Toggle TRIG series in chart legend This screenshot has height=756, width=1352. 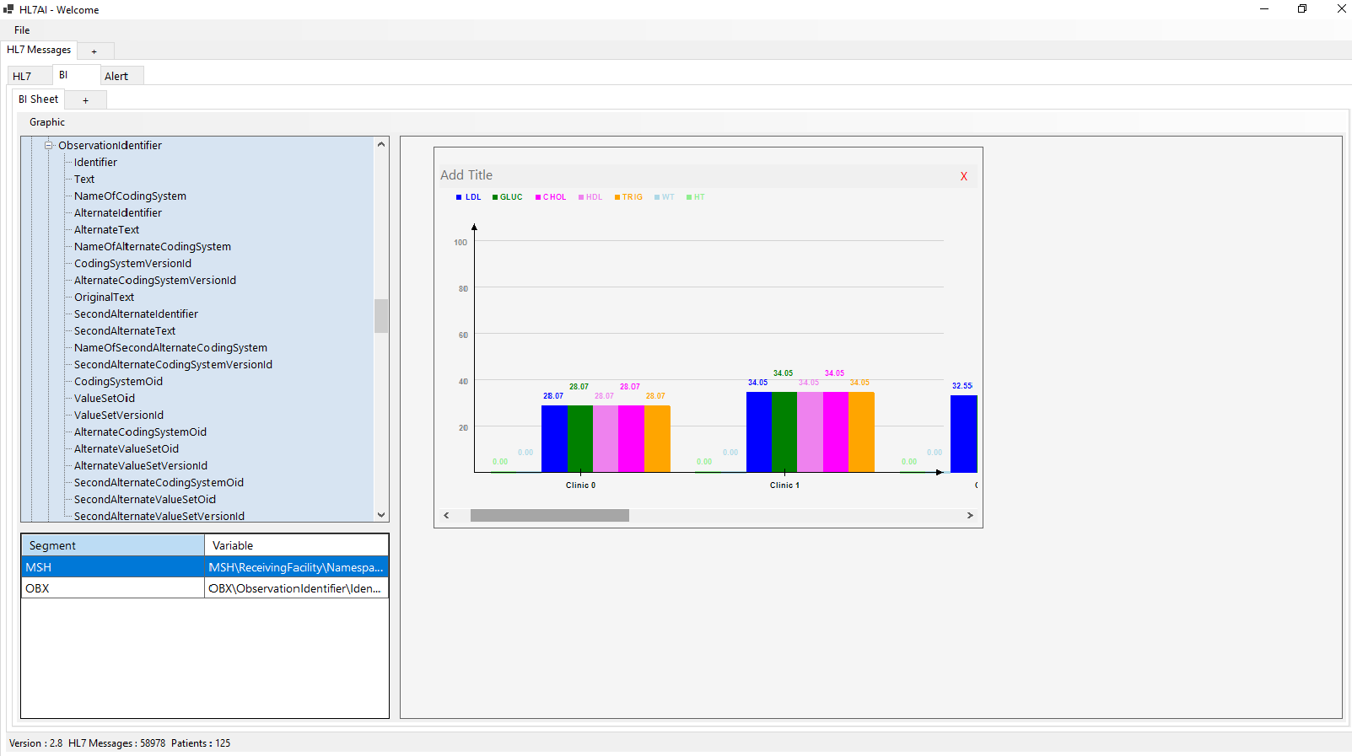click(x=628, y=197)
